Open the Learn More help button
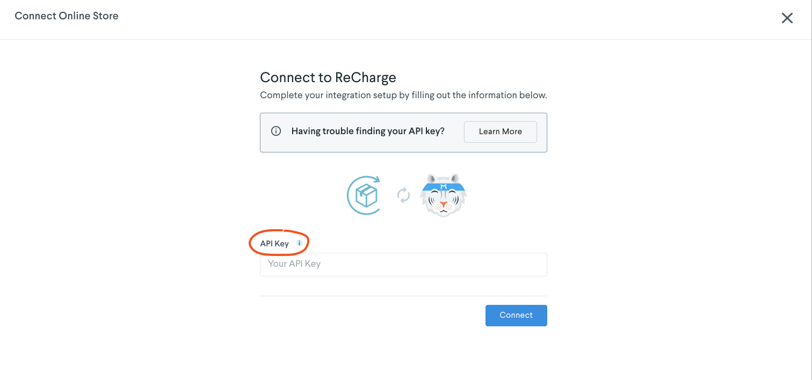The height and width of the screenshot is (380, 812). 501,132
